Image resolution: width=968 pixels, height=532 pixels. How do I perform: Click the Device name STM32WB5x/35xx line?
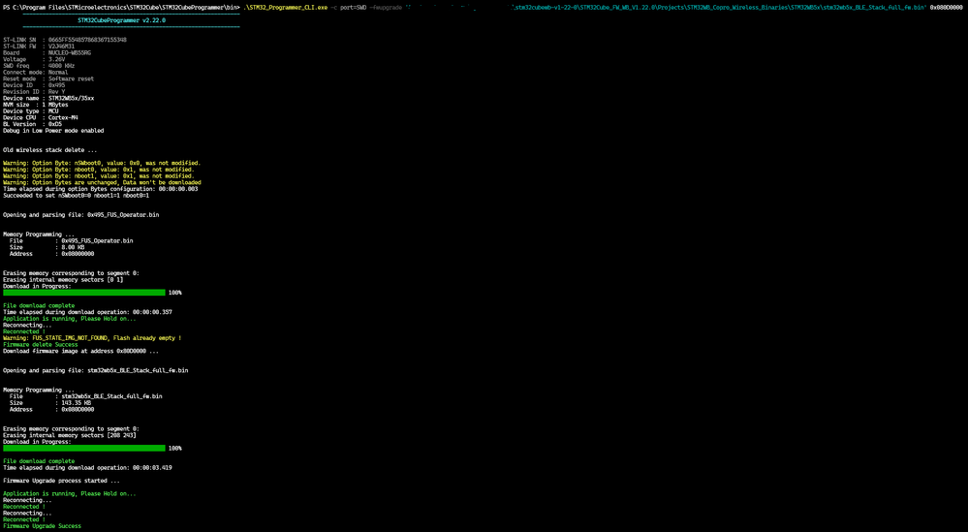(48, 98)
